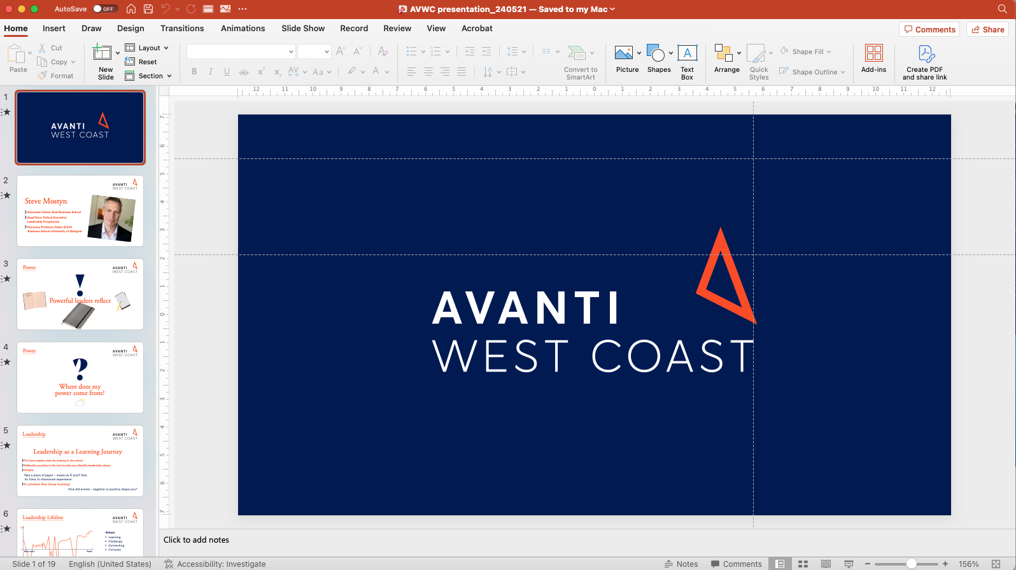Expand the Shape Outline dropdown arrow
The height and width of the screenshot is (570, 1016).
[843, 72]
